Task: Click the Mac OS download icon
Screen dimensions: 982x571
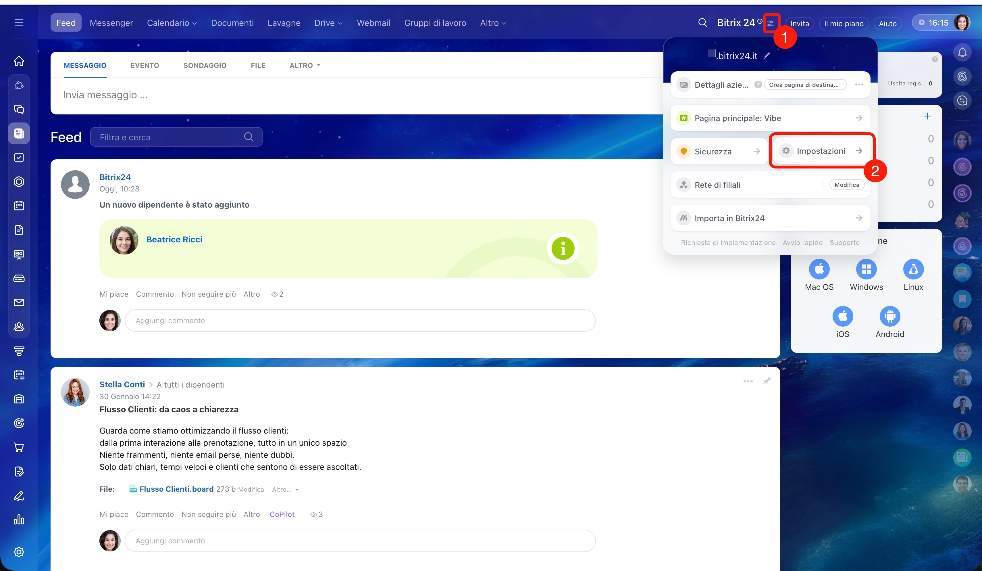Action: click(x=819, y=269)
